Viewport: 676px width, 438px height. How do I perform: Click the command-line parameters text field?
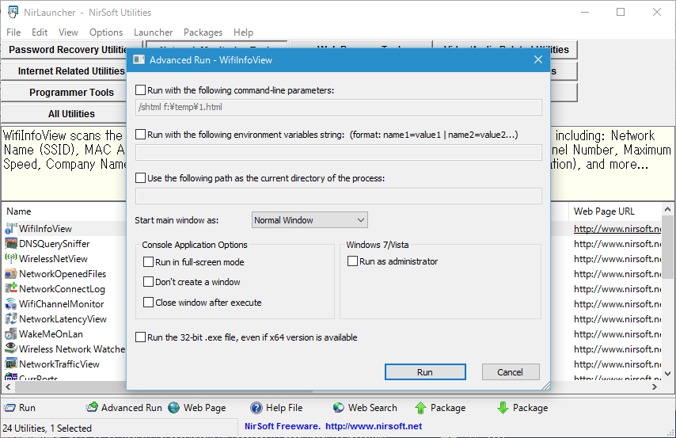(x=339, y=107)
